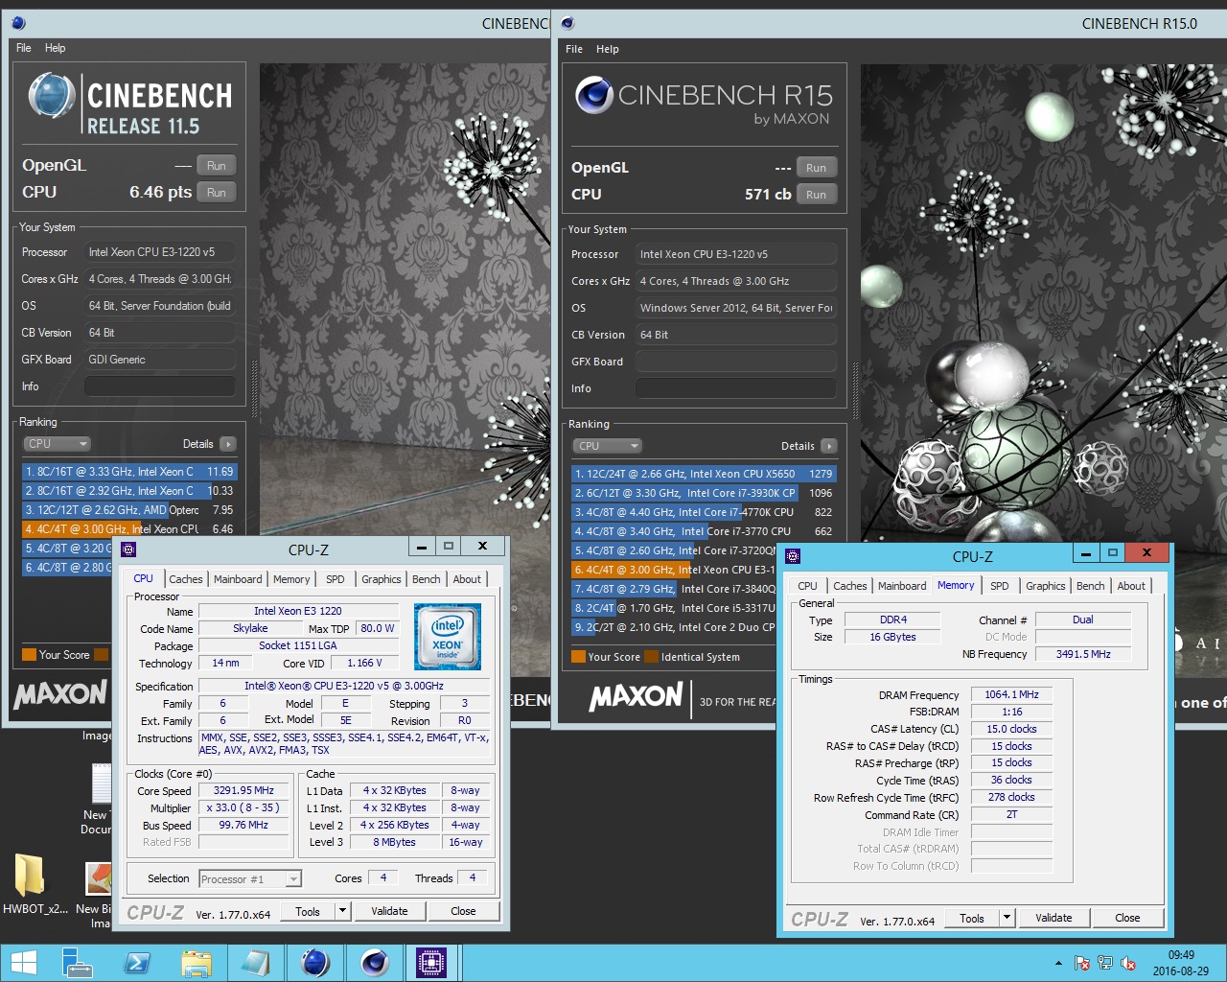Image resolution: width=1227 pixels, height=982 pixels.
Task: Click Close button in left CPU-Z
Action: pos(463,911)
